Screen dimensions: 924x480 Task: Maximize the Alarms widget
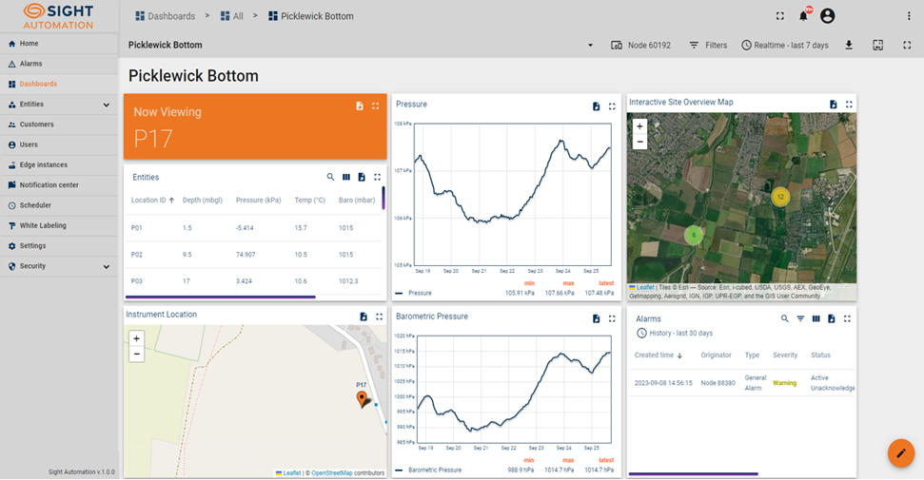pos(847,318)
